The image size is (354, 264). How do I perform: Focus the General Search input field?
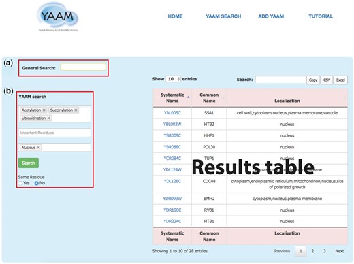point(83,67)
